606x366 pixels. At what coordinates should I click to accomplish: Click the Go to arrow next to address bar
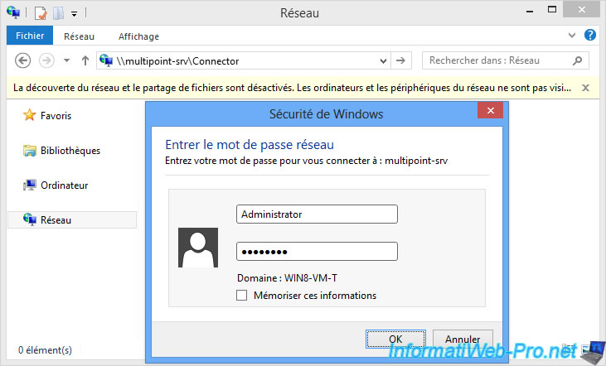tap(400, 60)
